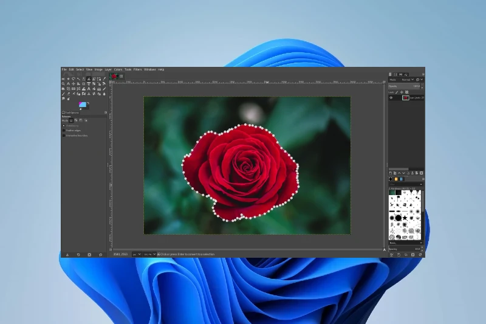Open the status bar zoom percentage dropdown
The width and height of the screenshot is (486, 324).
[x=149, y=254]
